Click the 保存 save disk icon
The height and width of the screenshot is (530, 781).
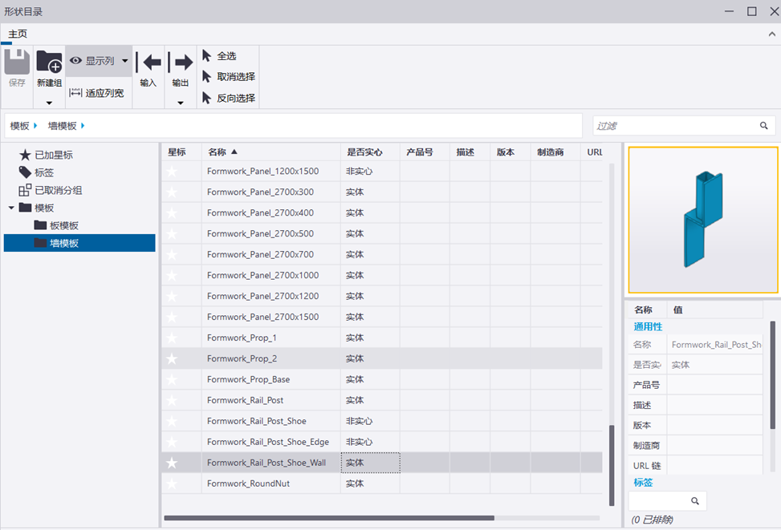tap(17, 62)
